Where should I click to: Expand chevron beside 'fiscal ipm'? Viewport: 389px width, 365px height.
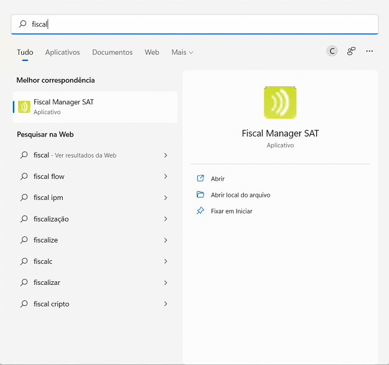point(166,197)
